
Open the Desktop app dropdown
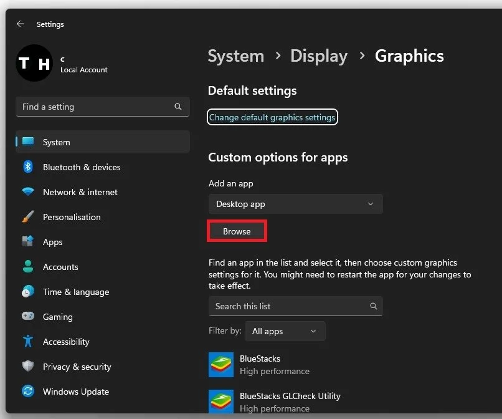pyautogui.click(x=295, y=203)
